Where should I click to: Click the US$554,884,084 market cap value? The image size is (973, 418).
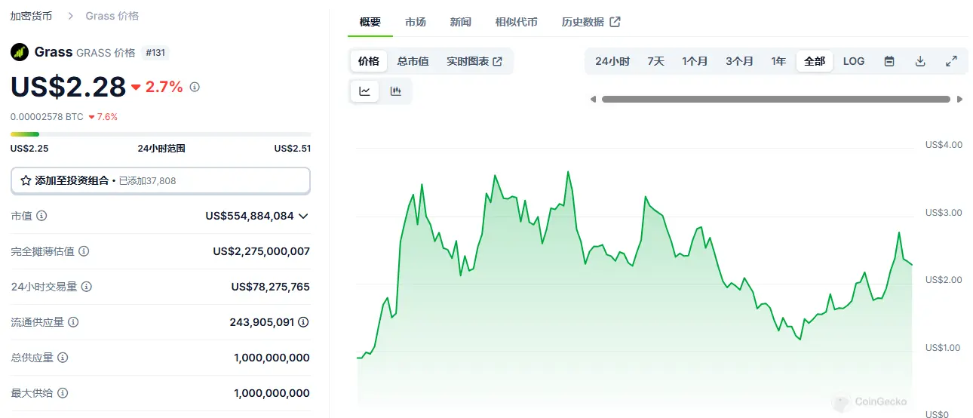coord(250,216)
